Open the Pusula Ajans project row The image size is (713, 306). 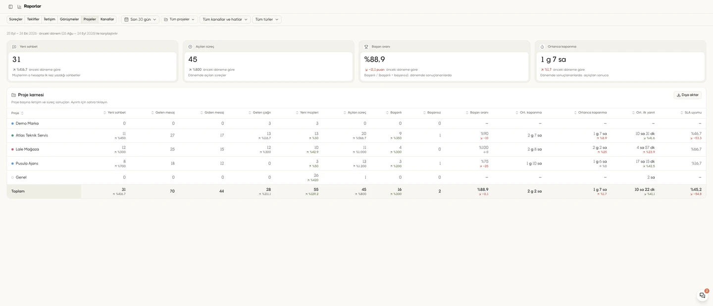coord(356,164)
